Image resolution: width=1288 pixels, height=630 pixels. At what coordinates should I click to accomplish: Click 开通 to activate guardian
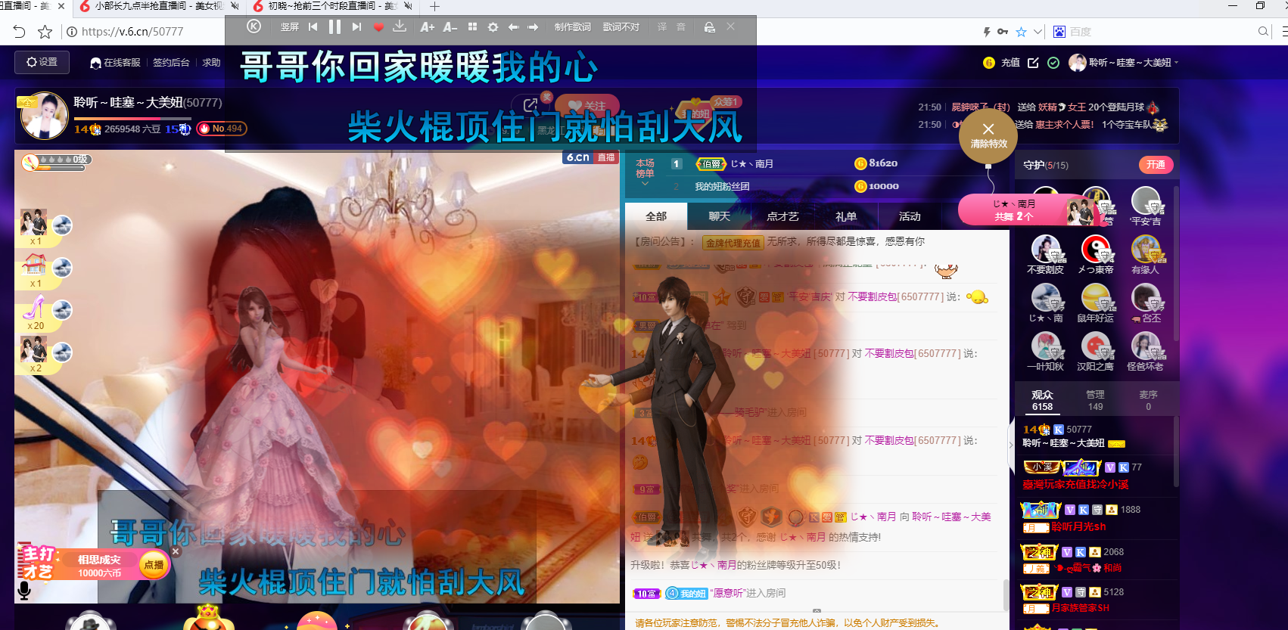point(1156,164)
